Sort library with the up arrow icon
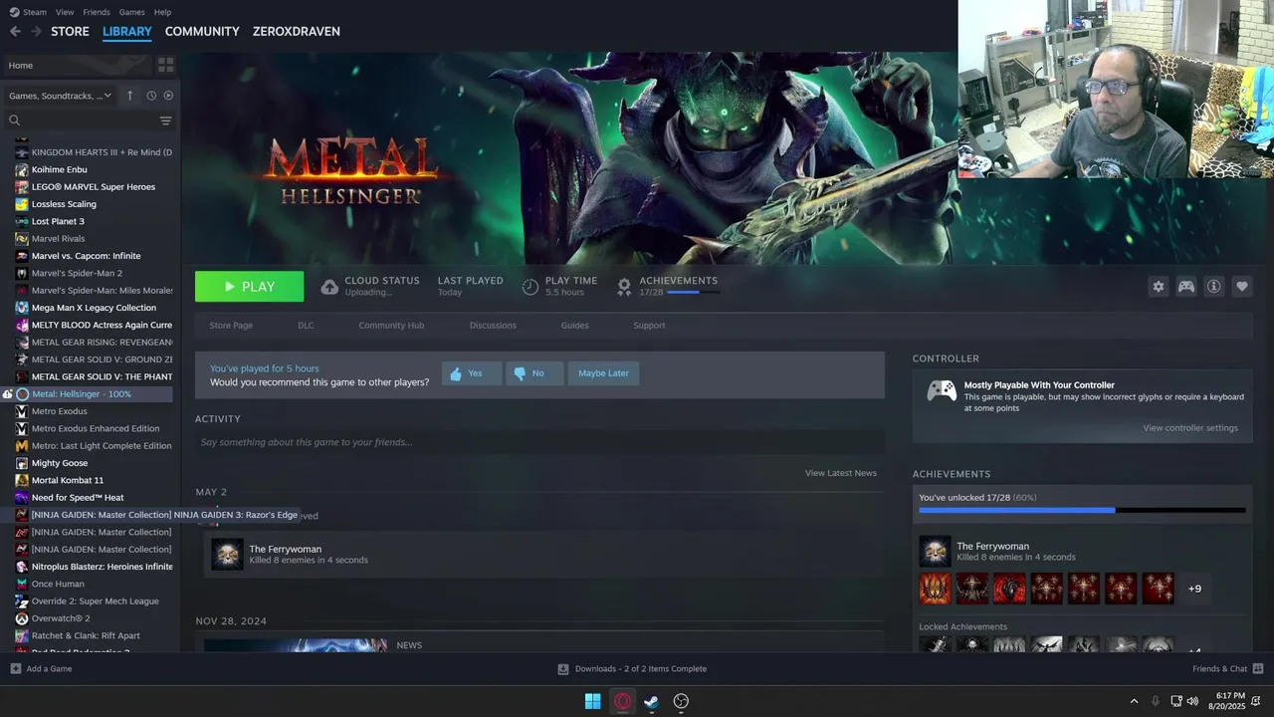Screen dimensions: 1274x717 click(129, 96)
